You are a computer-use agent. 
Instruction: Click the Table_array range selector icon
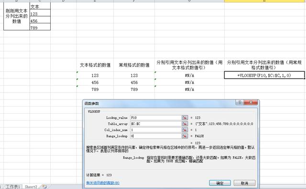[185, 124]
